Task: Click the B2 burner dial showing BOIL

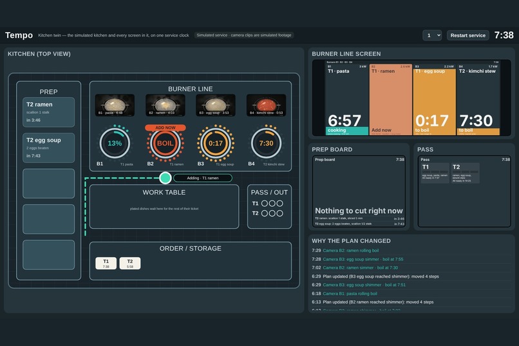Action: (165, 144)
